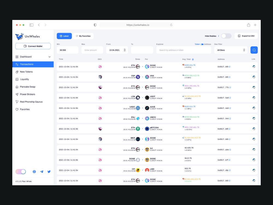The width and height of the screenshot is (273, 205).
Task: Click the LINK token icon
Action: (147, 170)
